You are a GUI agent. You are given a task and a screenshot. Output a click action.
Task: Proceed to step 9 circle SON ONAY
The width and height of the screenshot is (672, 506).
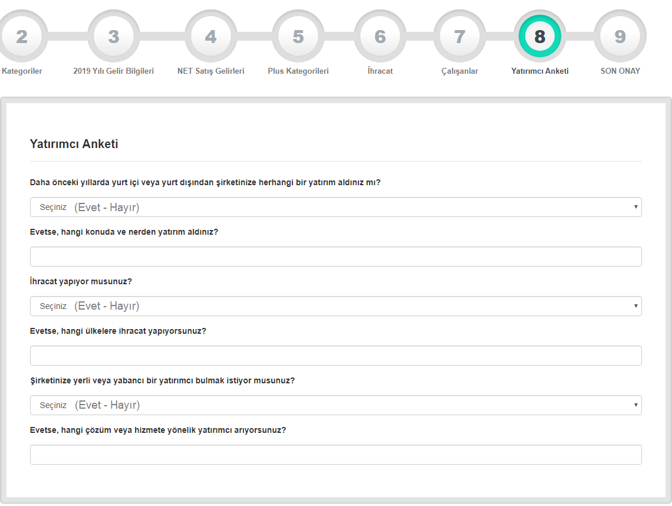coord(620,37)
